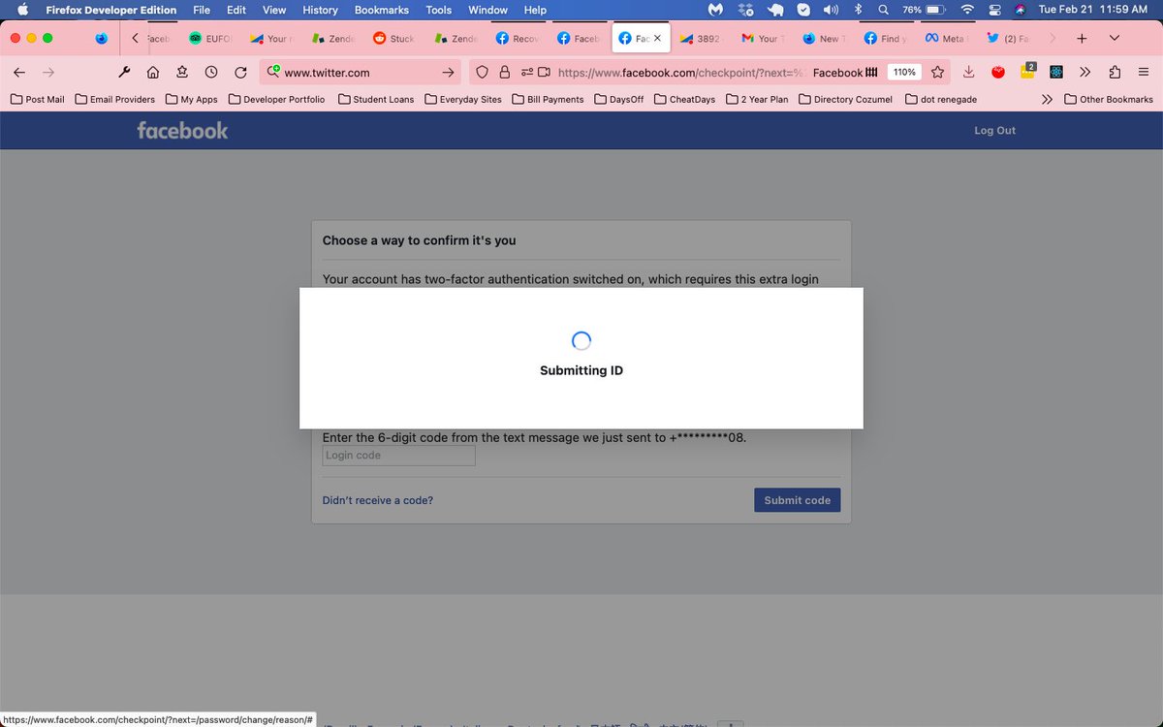
Task: Open the History menu in menu bar
Action: coord(320,10)
